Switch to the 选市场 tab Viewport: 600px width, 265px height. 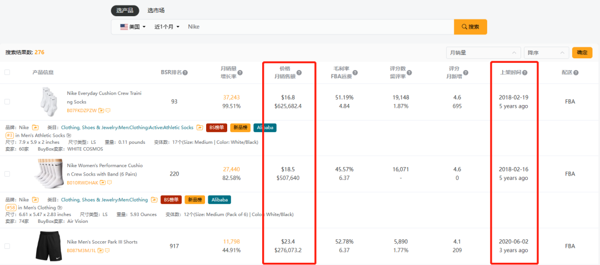click(x=156, y=10)
